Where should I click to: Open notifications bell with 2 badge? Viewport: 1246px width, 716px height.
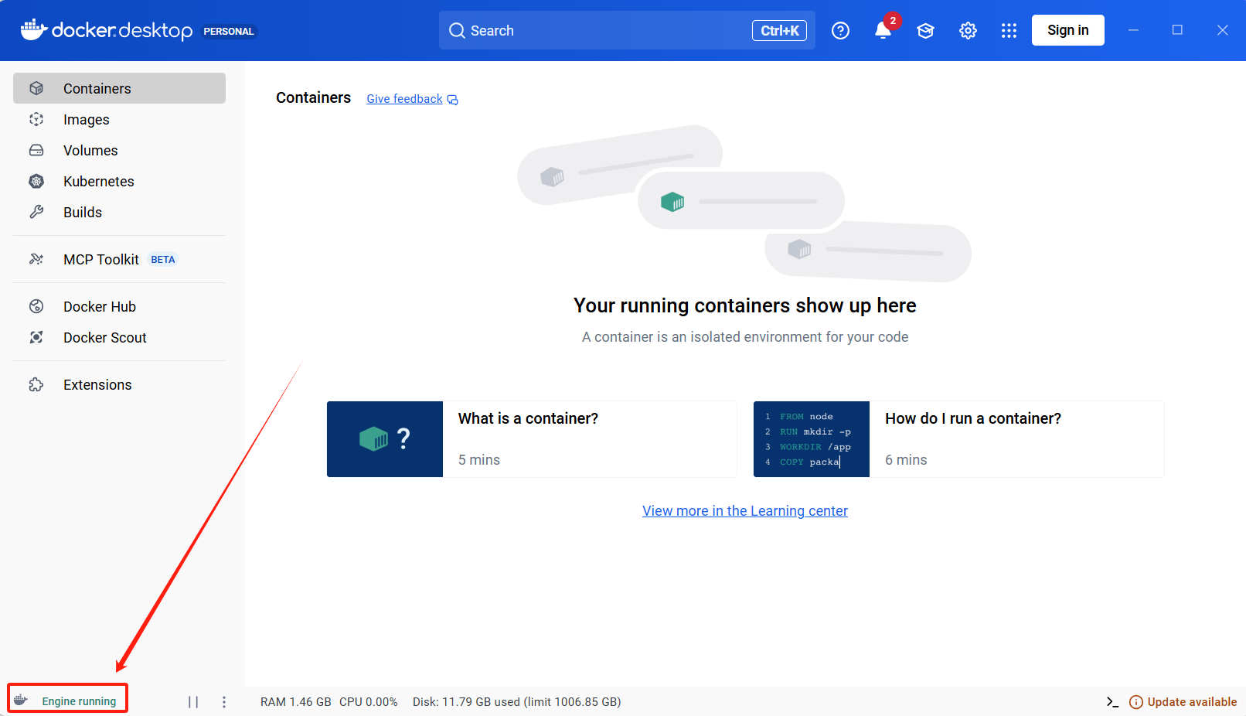tap(883, 29)
